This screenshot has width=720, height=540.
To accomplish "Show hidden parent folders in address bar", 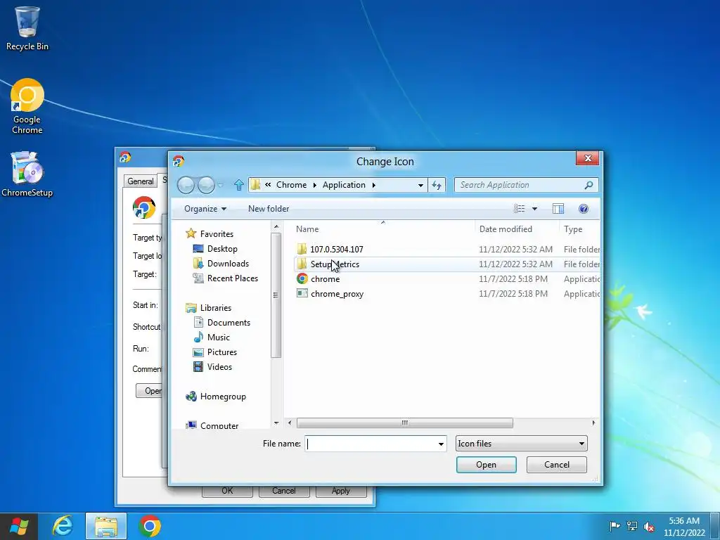I will coord(268,185).
